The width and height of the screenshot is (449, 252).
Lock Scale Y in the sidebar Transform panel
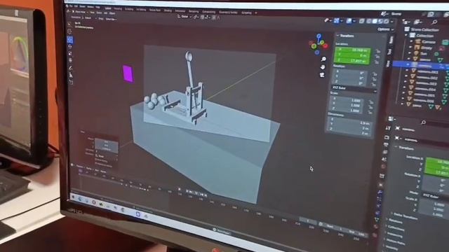tap(371, 107)
